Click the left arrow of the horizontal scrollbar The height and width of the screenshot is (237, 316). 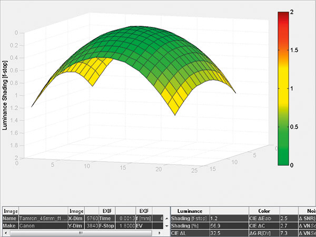tap(5, 233)
